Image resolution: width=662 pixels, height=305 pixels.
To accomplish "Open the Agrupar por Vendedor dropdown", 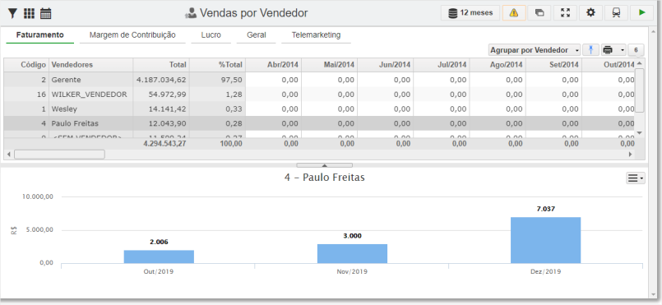I will tap(535, 50).
